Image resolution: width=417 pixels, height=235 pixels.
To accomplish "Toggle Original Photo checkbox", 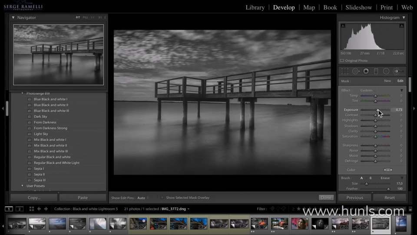I will point(342,60).
